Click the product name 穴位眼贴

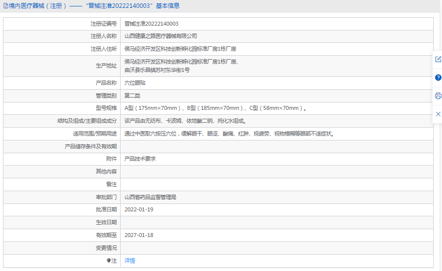[x=134, y=83]
